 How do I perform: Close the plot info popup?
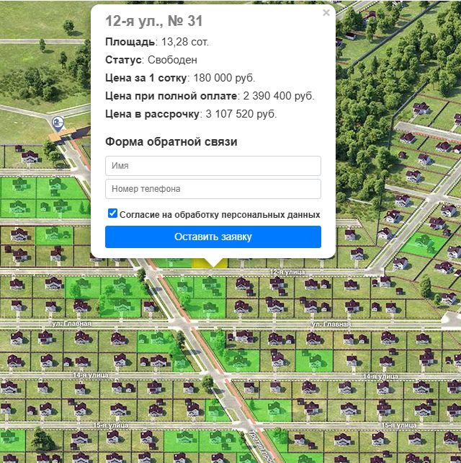click(326, 13)
